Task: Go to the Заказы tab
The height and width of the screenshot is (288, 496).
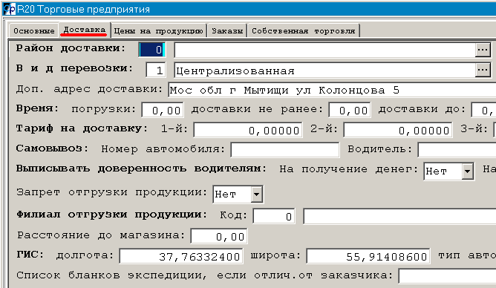Action: 227,31
